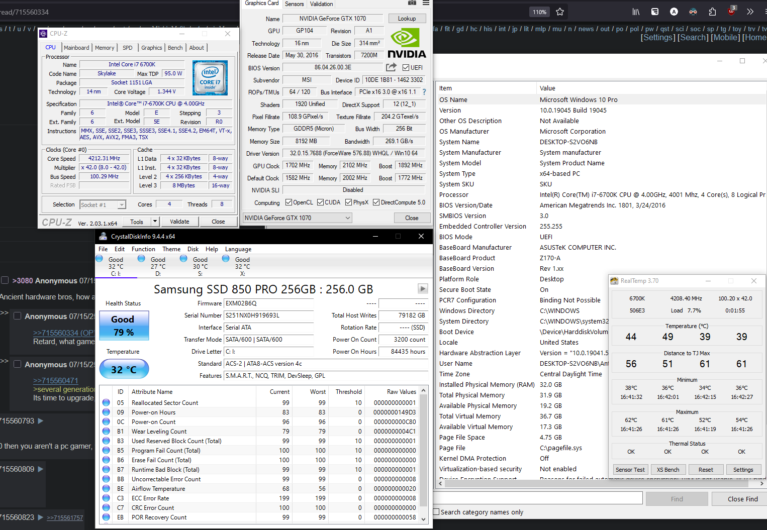Click the SMART attribute list vertical scrollbar
The image size is (767, 530).
423,455
